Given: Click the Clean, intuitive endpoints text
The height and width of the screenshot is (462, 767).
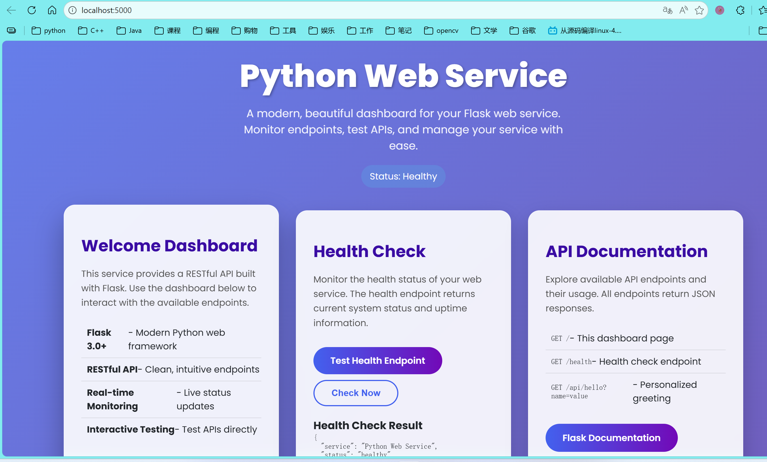Looking at the screenshot, I should (198, 369).
